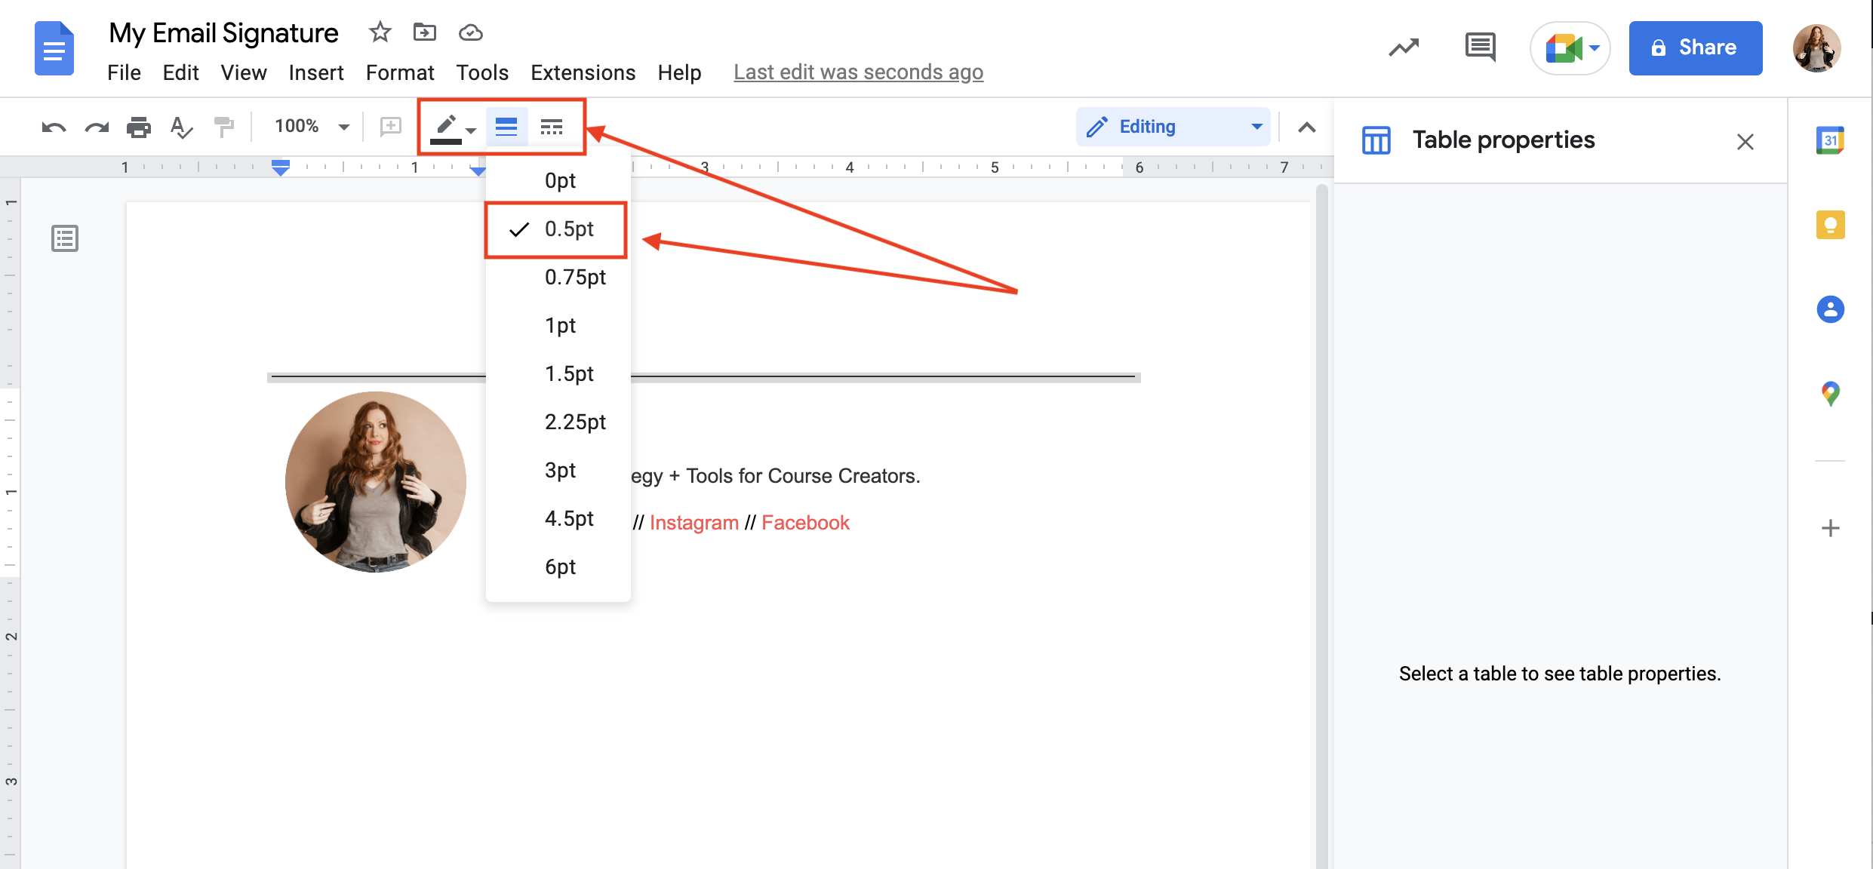Expand the Editing mode dropdown
Screen dimensions: 1873x869
coord(1173,127)
